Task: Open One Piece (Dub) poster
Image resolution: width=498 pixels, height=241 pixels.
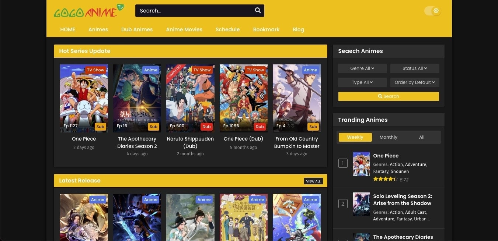Action: click(244, 98)
